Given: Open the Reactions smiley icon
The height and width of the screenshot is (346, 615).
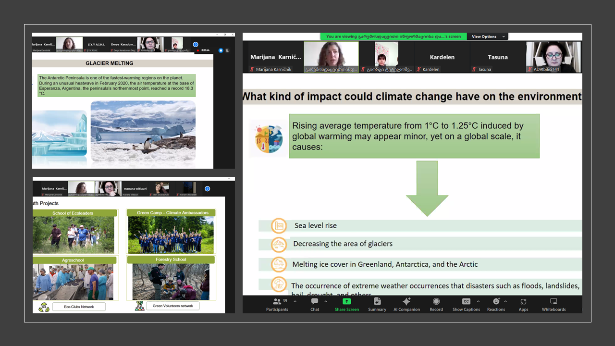Looking at the screenshot, I should click(496, 301).
